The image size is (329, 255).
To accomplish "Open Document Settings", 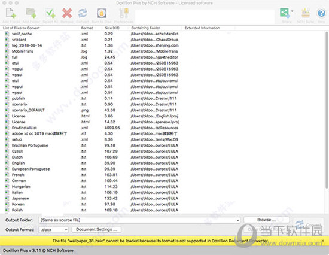I will coord(96,230).
